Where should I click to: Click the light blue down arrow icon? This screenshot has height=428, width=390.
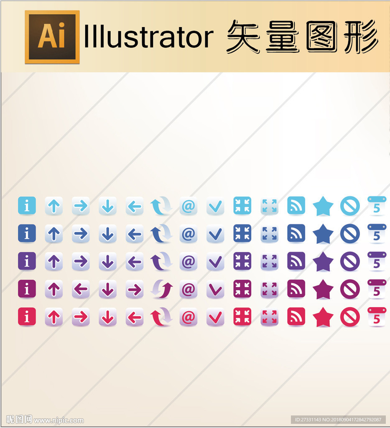[107, 206]
